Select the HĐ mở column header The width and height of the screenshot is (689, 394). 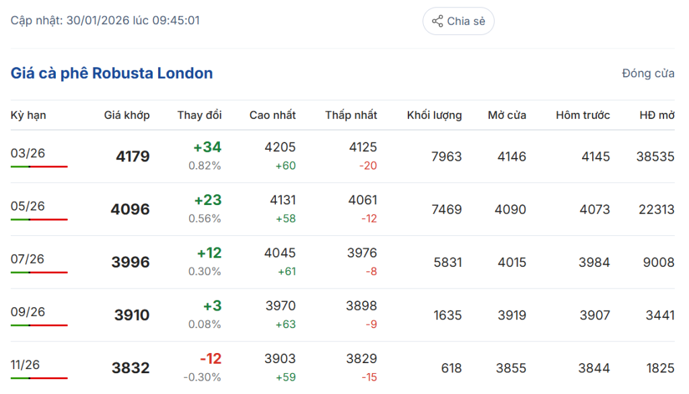tap(657, 115)
